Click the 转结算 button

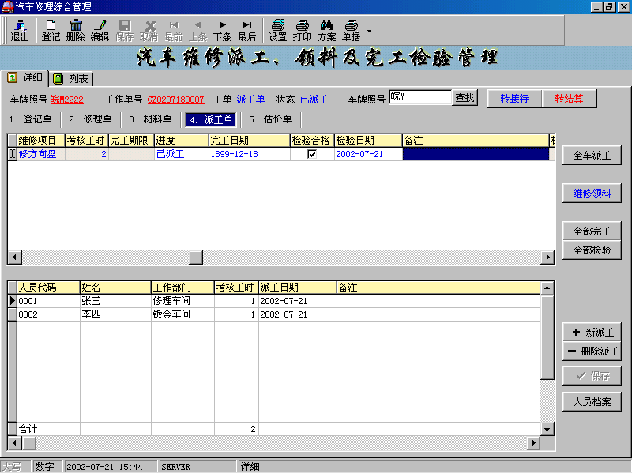coord(569,99)
